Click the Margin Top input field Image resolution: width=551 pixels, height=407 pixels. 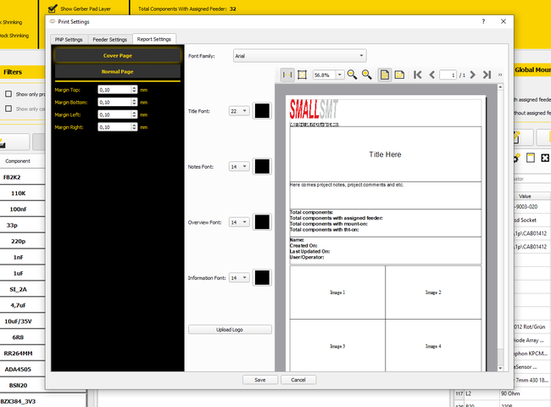click(x=114, y=90)
